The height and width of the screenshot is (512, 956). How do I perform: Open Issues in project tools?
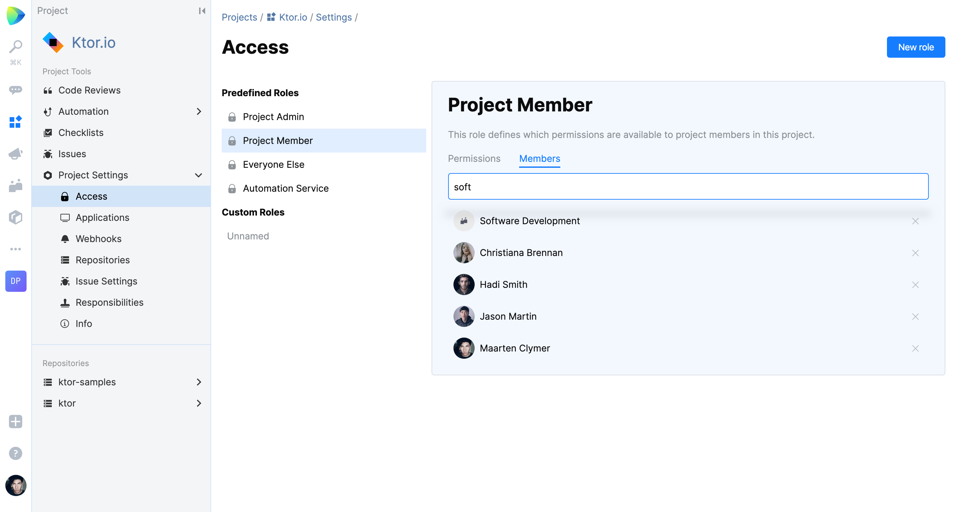click(72, 154)
